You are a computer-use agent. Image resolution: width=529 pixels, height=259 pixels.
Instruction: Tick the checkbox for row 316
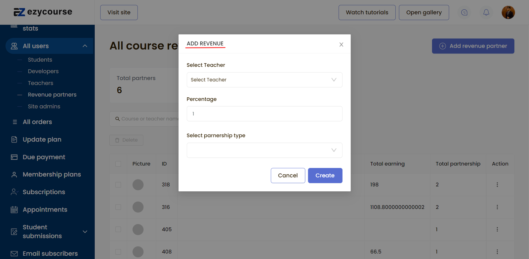118,207
